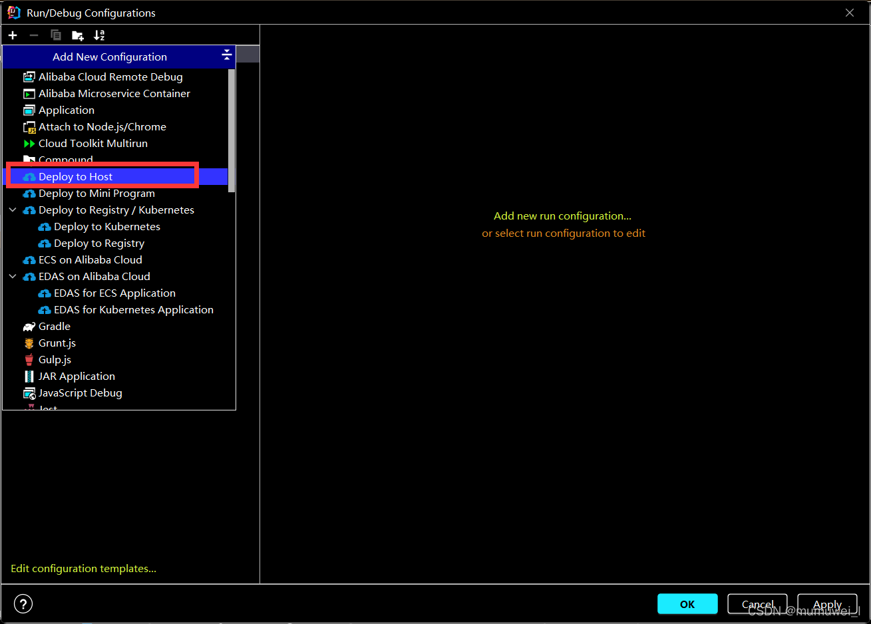Click the Deploy to Kubernetes cloud icon
Image resolution: width=871 pixels, height=624 pixels.
45,227
